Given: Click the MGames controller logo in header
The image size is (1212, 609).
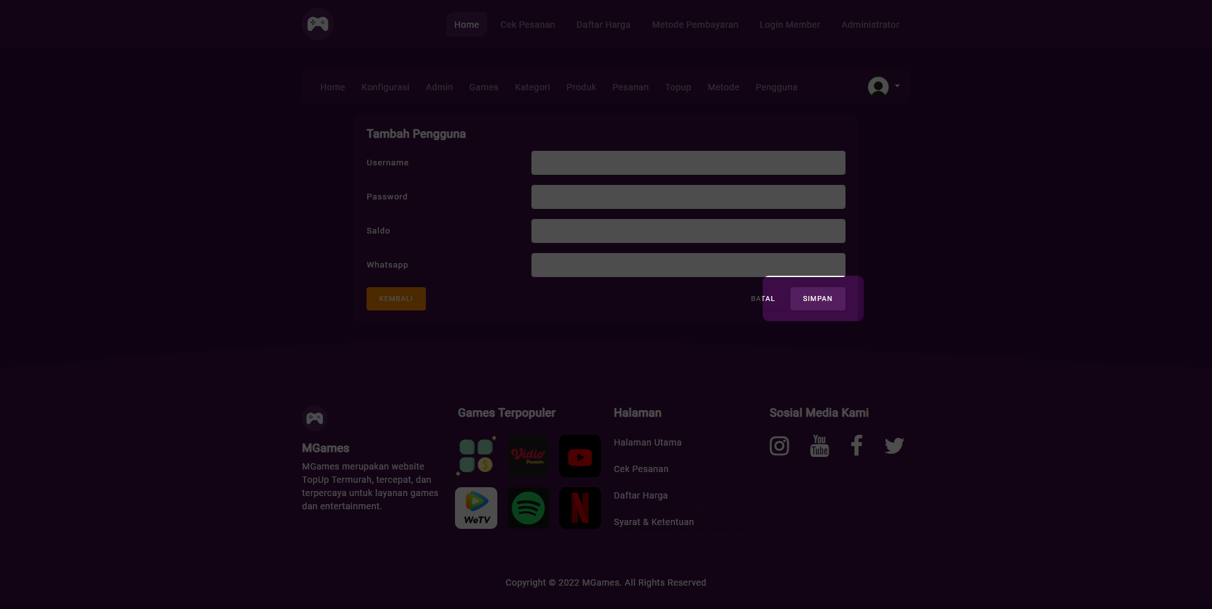Looking at the screenshot, I should pos(317,24).
